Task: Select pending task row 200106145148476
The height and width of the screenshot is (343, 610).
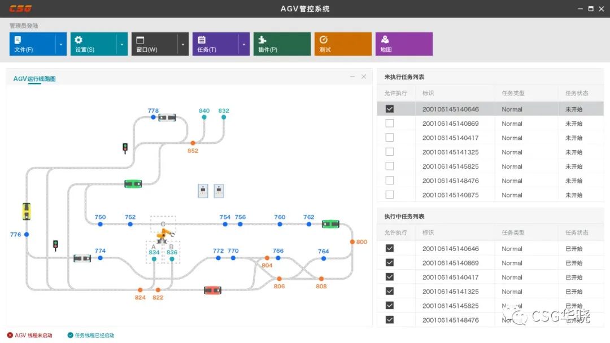Action: point(450,181)
